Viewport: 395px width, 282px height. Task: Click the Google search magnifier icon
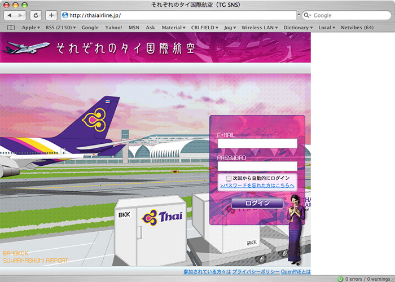(x=308, y=15)
